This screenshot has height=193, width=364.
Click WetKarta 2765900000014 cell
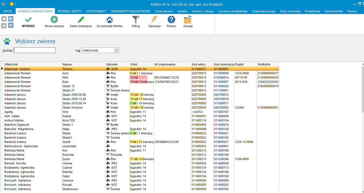click(268, 86)
